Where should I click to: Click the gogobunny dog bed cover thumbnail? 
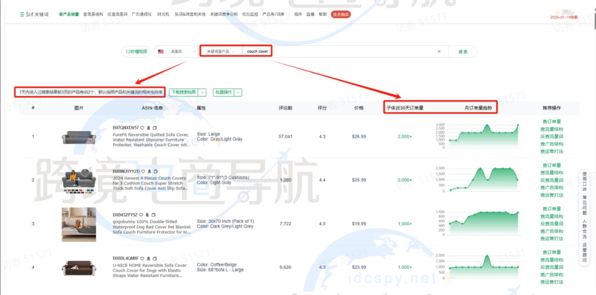[x=78, y=224]
